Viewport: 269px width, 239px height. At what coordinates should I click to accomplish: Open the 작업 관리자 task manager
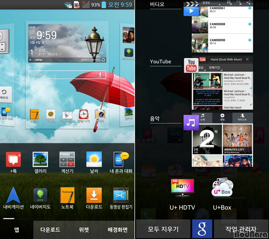pos(241,229)
